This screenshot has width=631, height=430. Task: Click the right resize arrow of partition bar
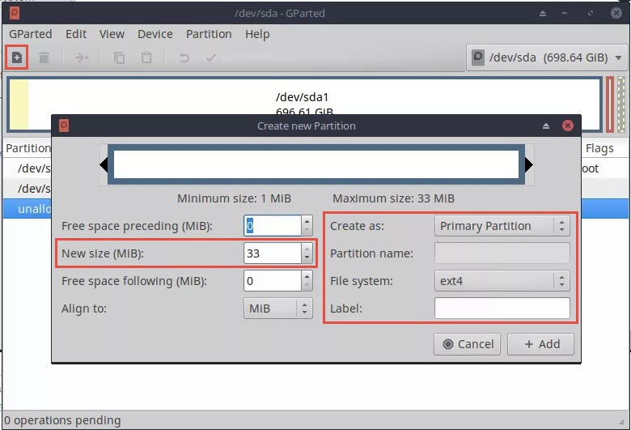[529, 164]
